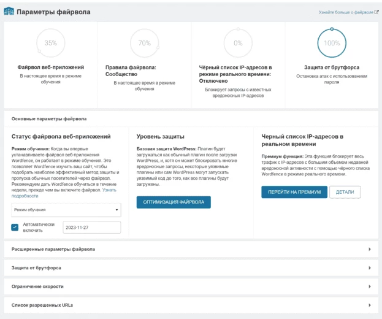Expand the 'Ограничение скорости' section arrow
The width and height of the screenshot is (382, 319).
[x=370, y=286]
